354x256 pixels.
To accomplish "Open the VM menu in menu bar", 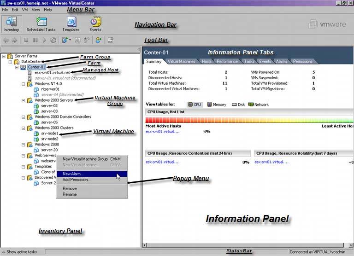I will tap(25, 10).
